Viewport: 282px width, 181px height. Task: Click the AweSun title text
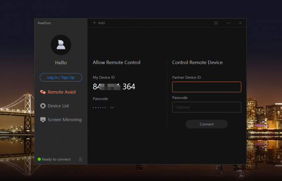[44, 23]
